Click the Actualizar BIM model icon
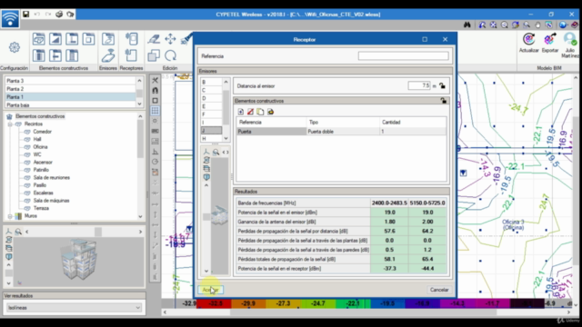This screenshot has height=327, width=582. coord(529,39)
